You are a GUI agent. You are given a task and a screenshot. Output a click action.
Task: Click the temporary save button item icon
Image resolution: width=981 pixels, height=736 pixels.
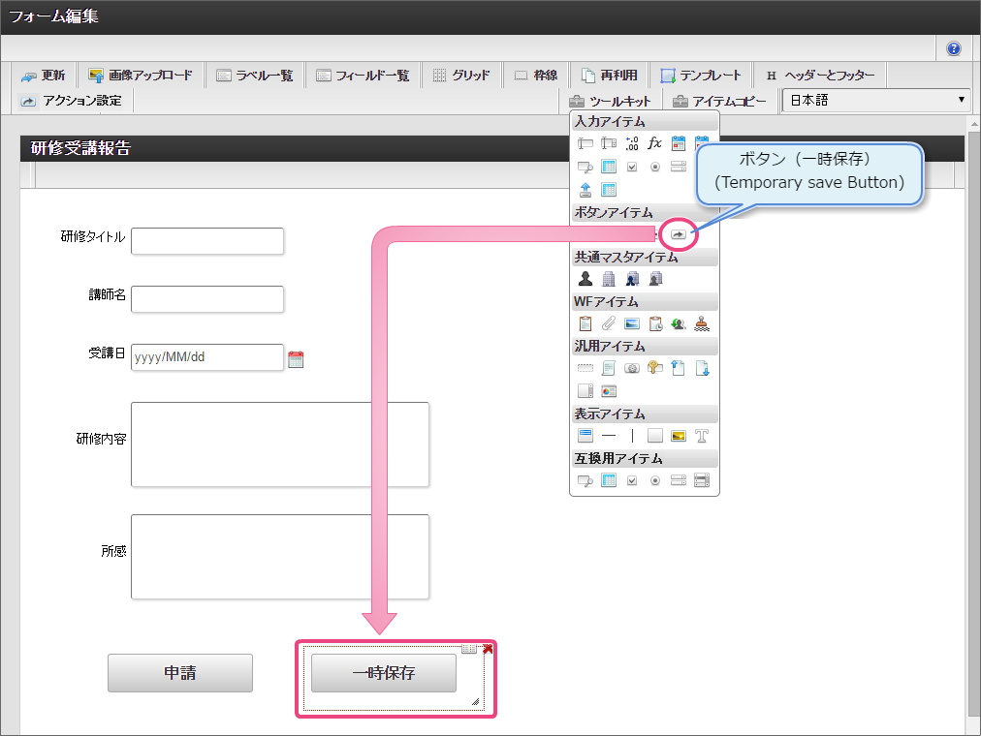(679, 234)
